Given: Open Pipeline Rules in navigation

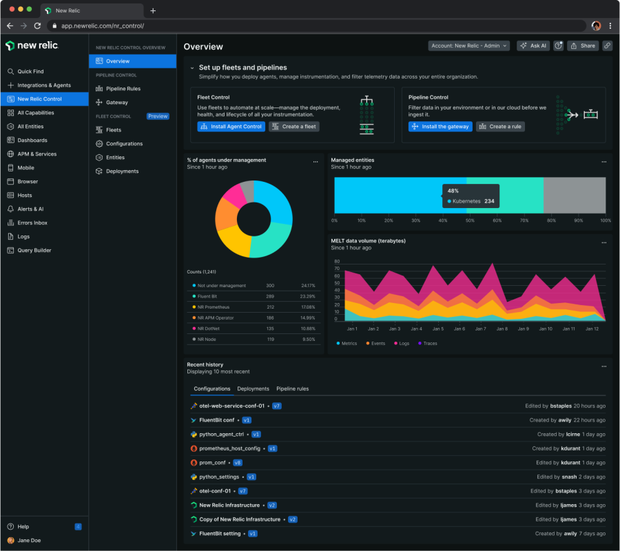Looking at the screenshot, I should pyautogui.click(x=123, y=89).
